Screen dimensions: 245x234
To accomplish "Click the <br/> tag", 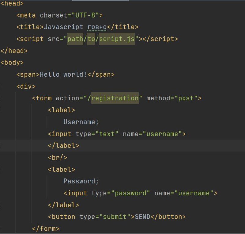I will (x=58, y=158).
